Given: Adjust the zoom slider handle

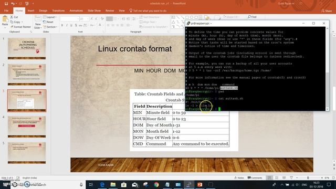Looking at the screenshot, I should click(308, 178).
